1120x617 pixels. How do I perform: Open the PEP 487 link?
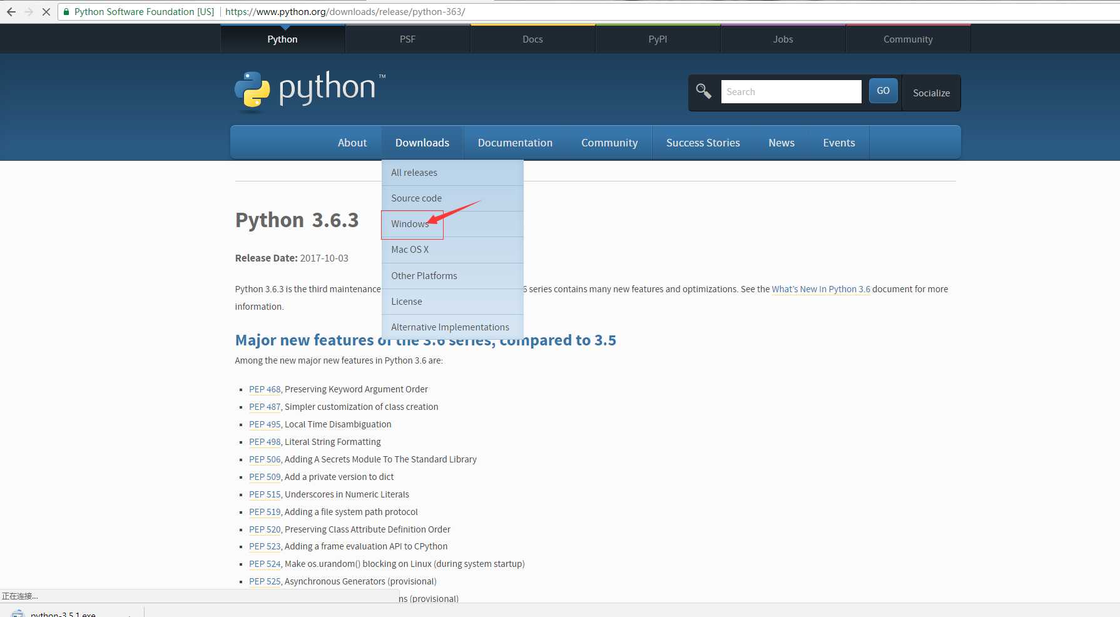pos(265,407)
